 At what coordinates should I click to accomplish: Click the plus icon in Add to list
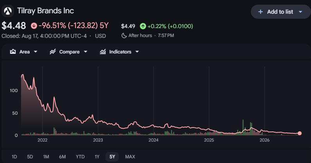[x=261, y=12]
